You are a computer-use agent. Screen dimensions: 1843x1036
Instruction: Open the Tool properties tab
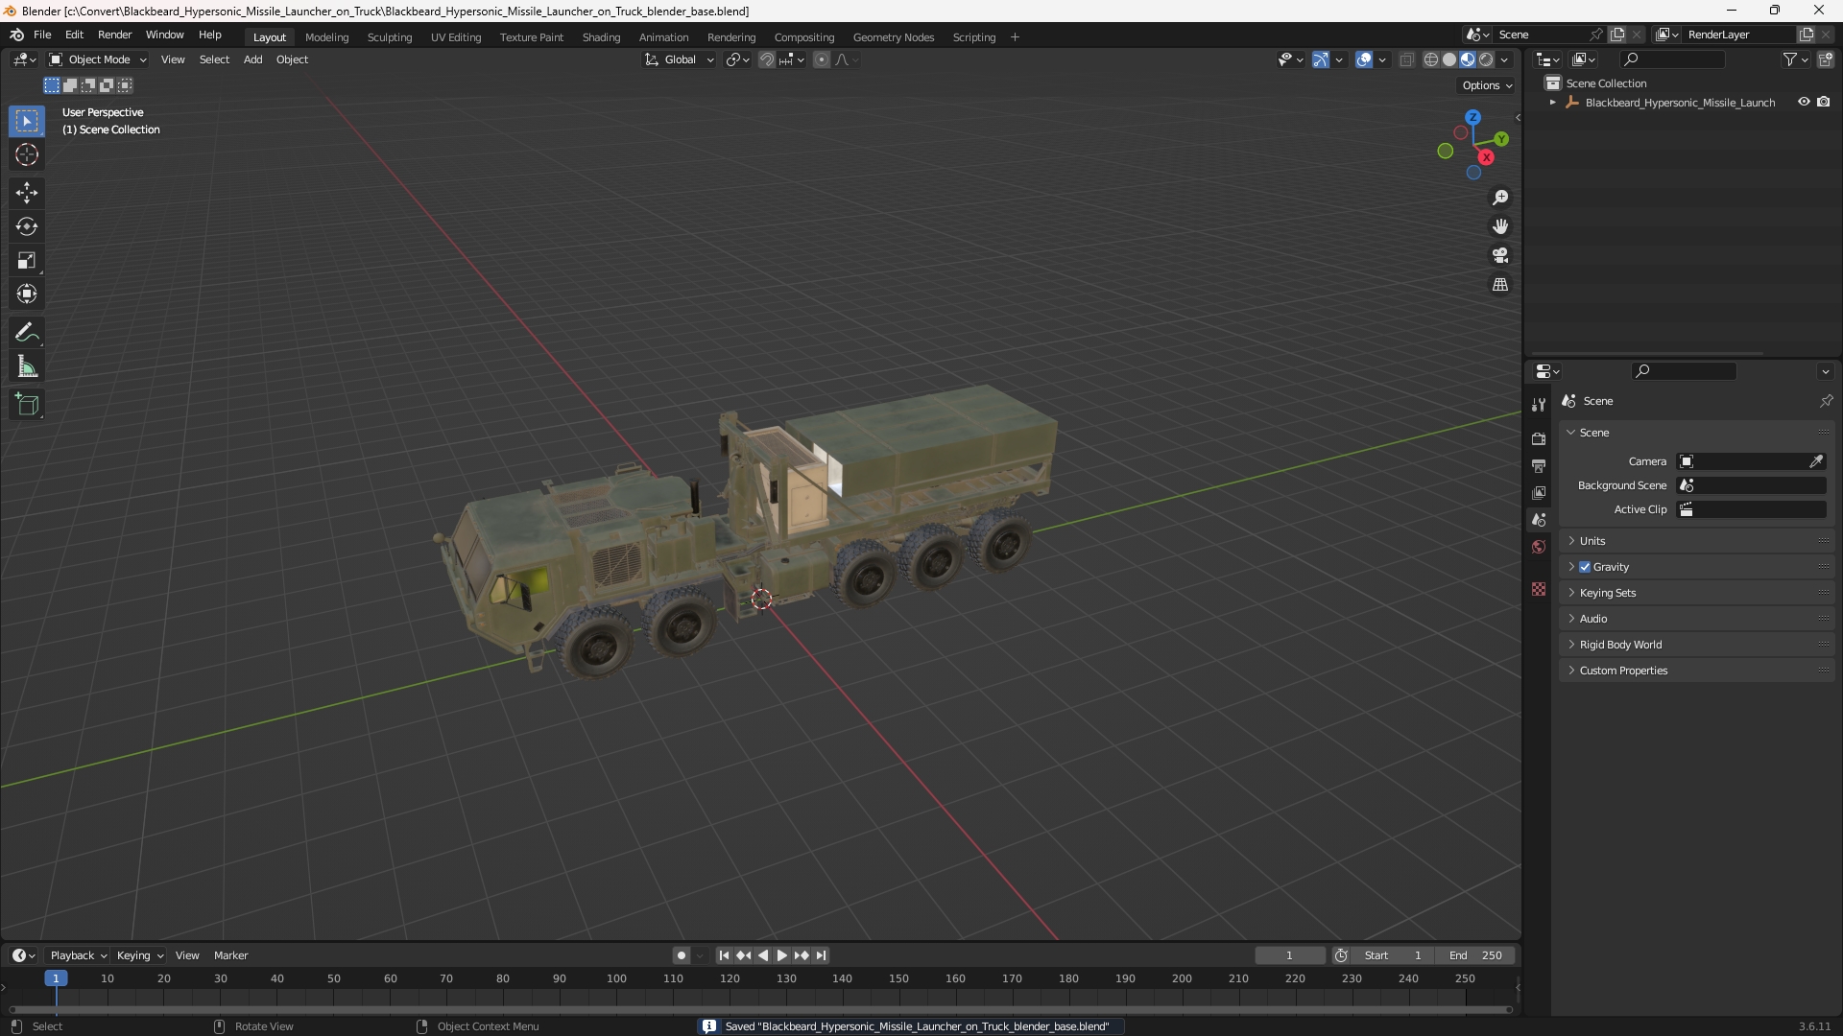click(x=1539, y=405)
